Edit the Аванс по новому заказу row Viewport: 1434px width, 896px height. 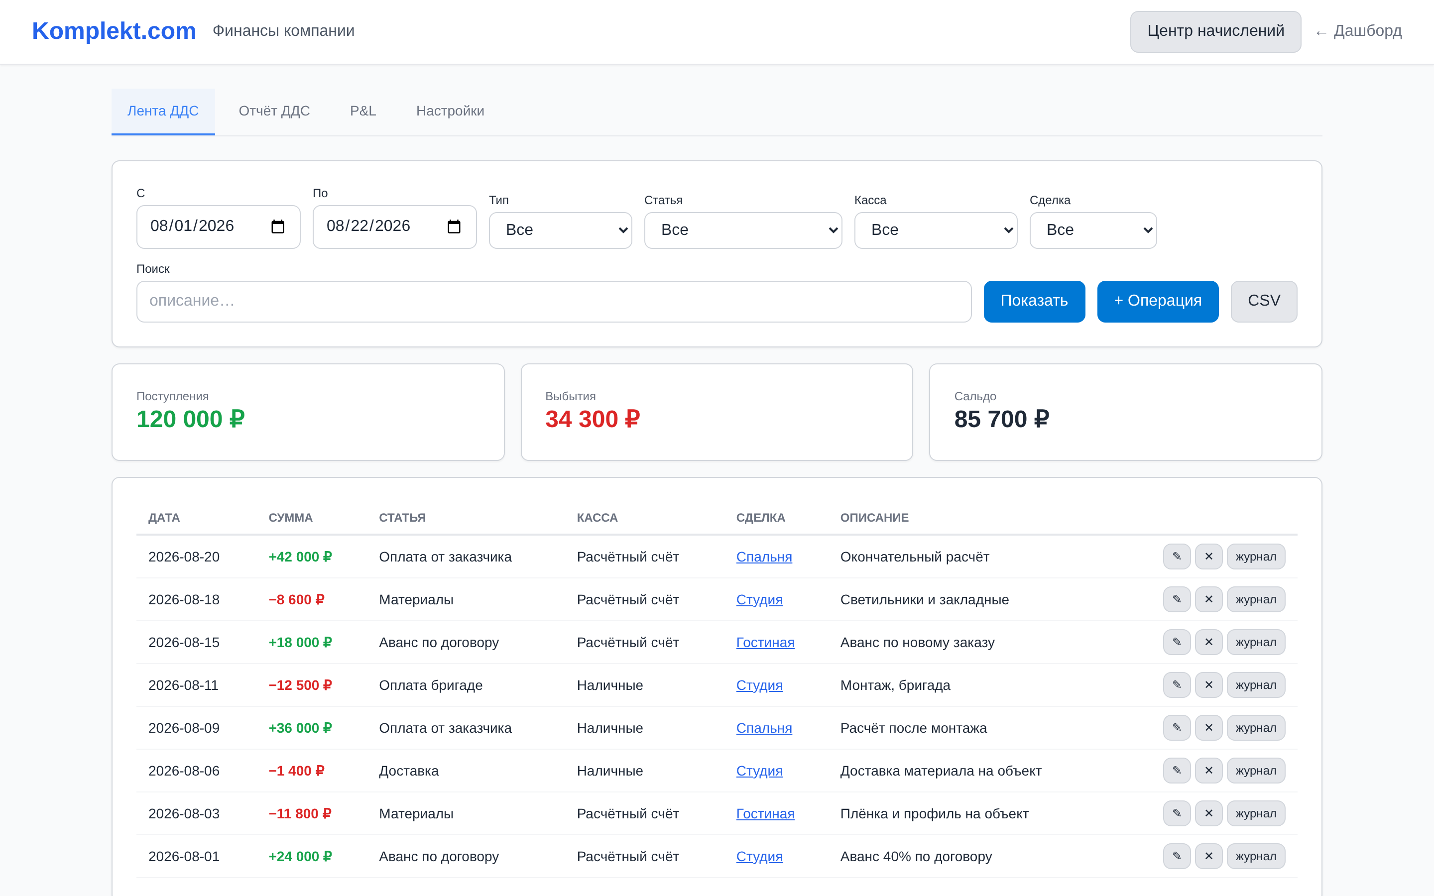(1177, 642)
